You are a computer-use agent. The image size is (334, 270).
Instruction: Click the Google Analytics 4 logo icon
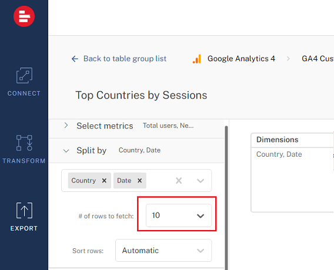(x=197, y=59)
